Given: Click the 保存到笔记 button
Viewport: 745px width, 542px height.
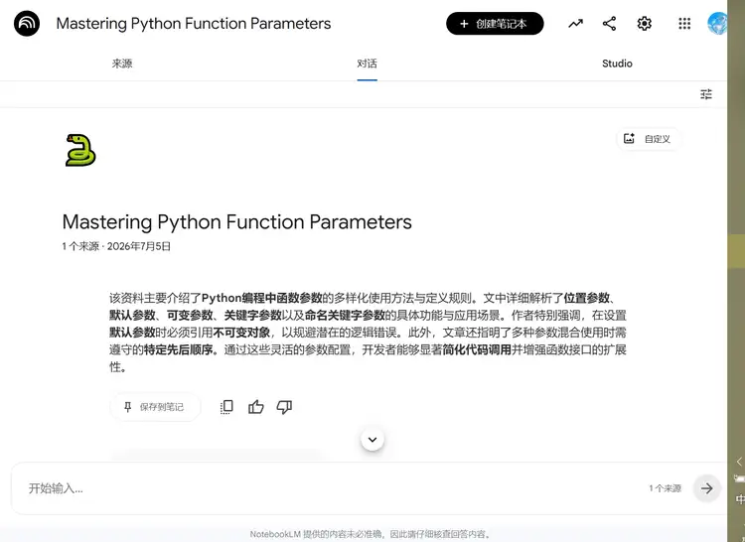Looking at the screenshot, I should coord(155,407).
